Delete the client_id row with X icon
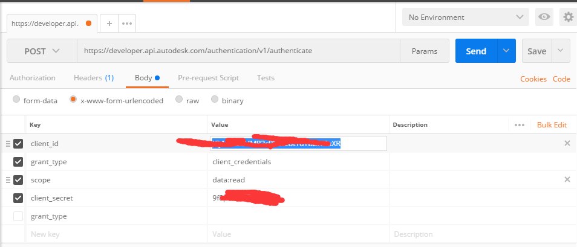The height and width of the screenshot is (247, 577). point(567,143)
